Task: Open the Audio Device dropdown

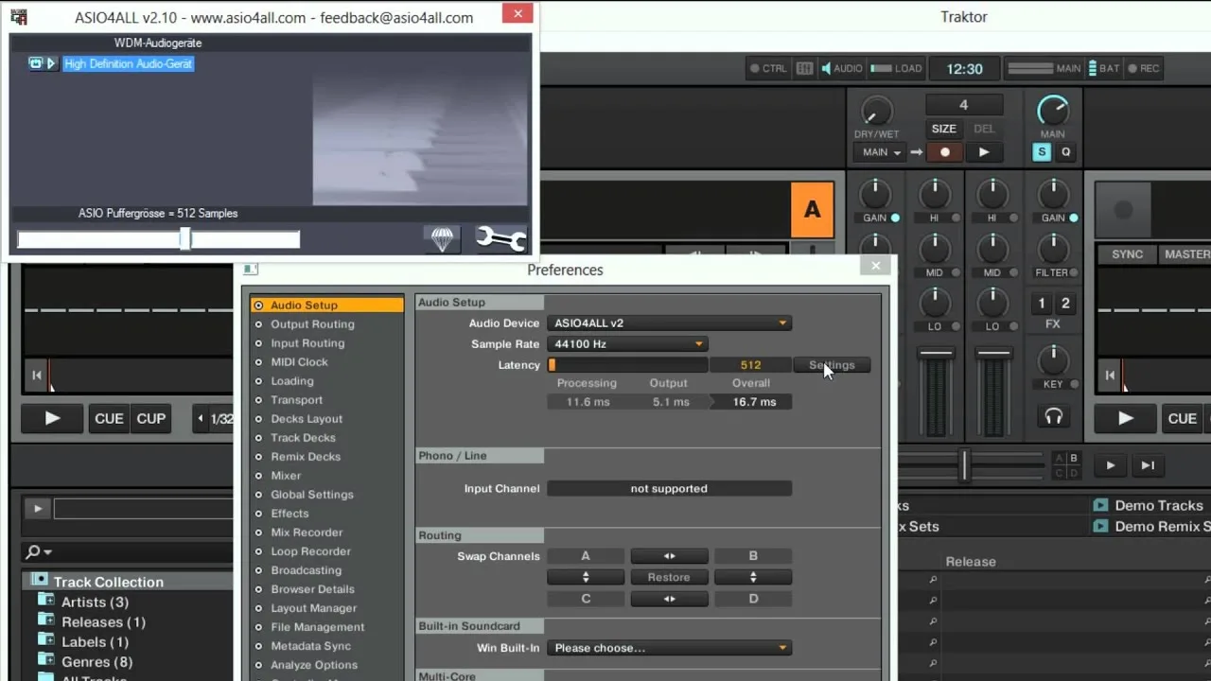Action: click(669, 323)
